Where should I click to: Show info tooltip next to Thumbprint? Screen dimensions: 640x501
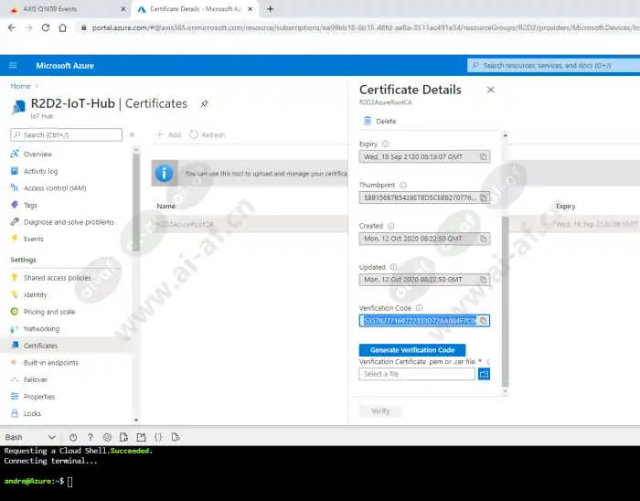click(403, 185)
